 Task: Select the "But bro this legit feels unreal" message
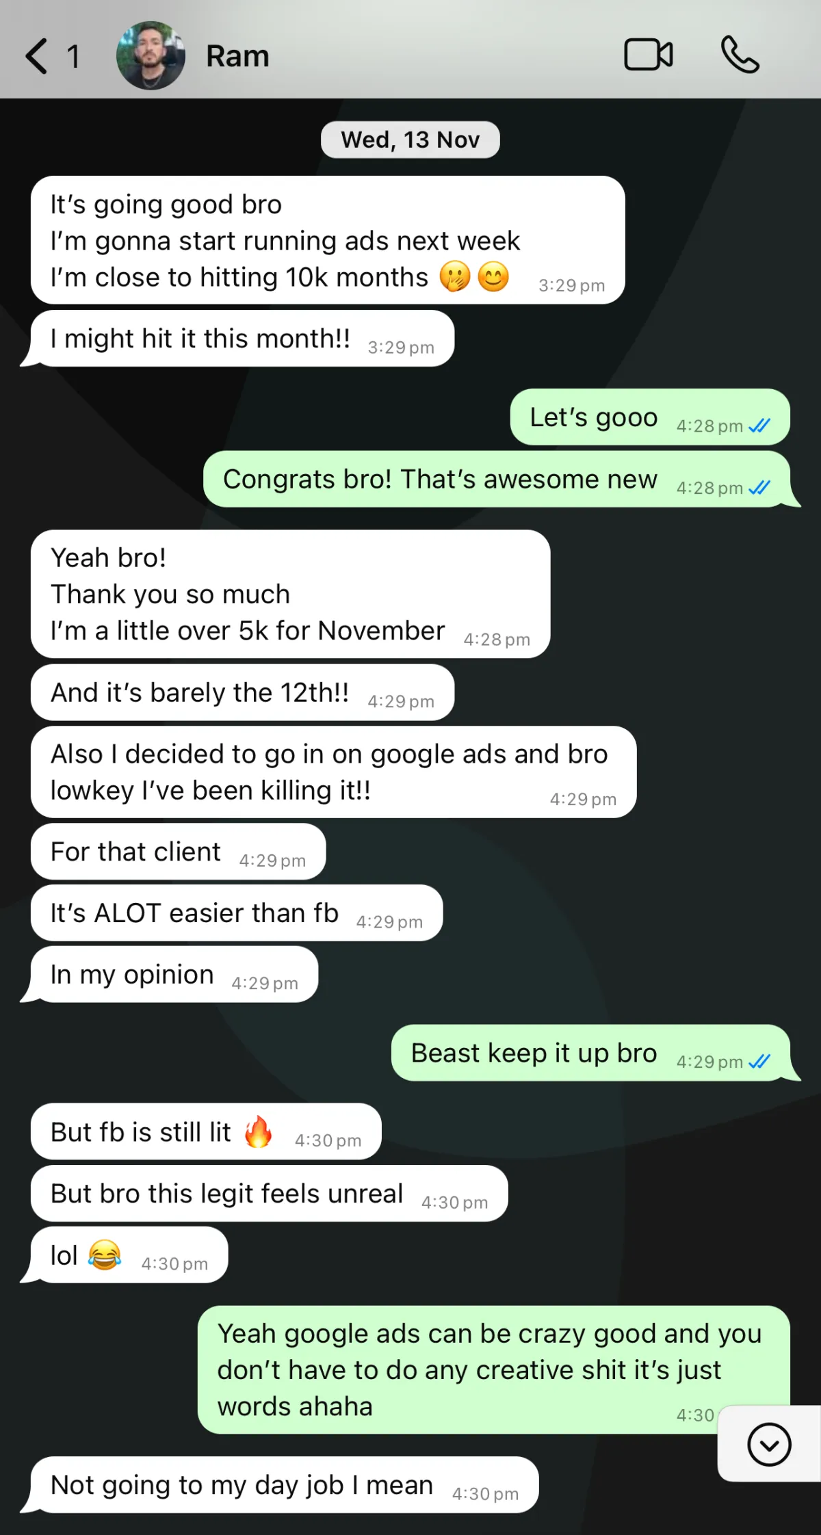[x=269, y=1193]
